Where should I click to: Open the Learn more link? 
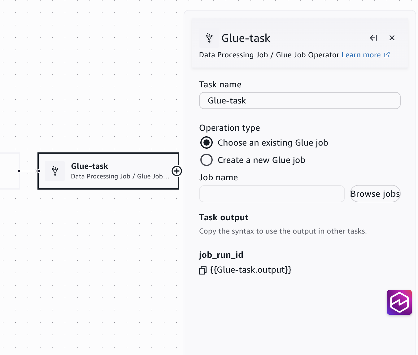[x=361, y=55]
